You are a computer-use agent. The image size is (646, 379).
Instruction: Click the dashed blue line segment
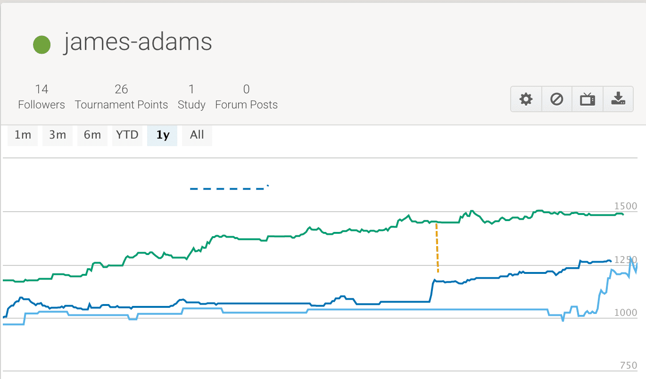click(227, 189)
